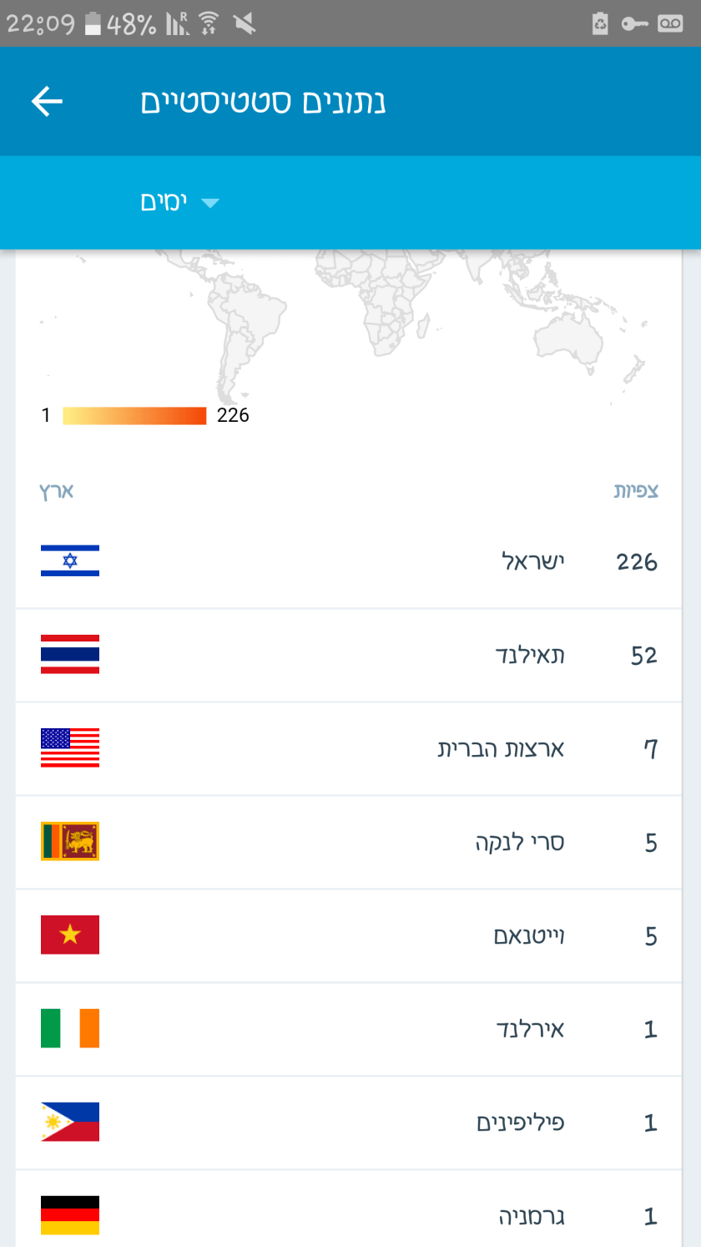Image resolution: width=701 pixels, height=1247 pixels.
Task: Tap the Sri Lanka flag icon
Action: (70, 841)
